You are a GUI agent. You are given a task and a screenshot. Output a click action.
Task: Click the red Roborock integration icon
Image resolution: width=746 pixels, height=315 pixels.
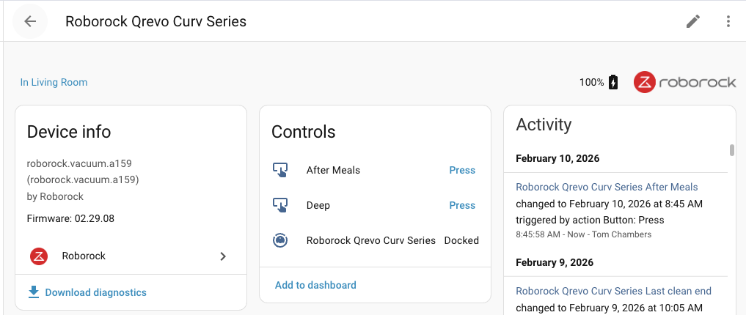pos(39,256)
